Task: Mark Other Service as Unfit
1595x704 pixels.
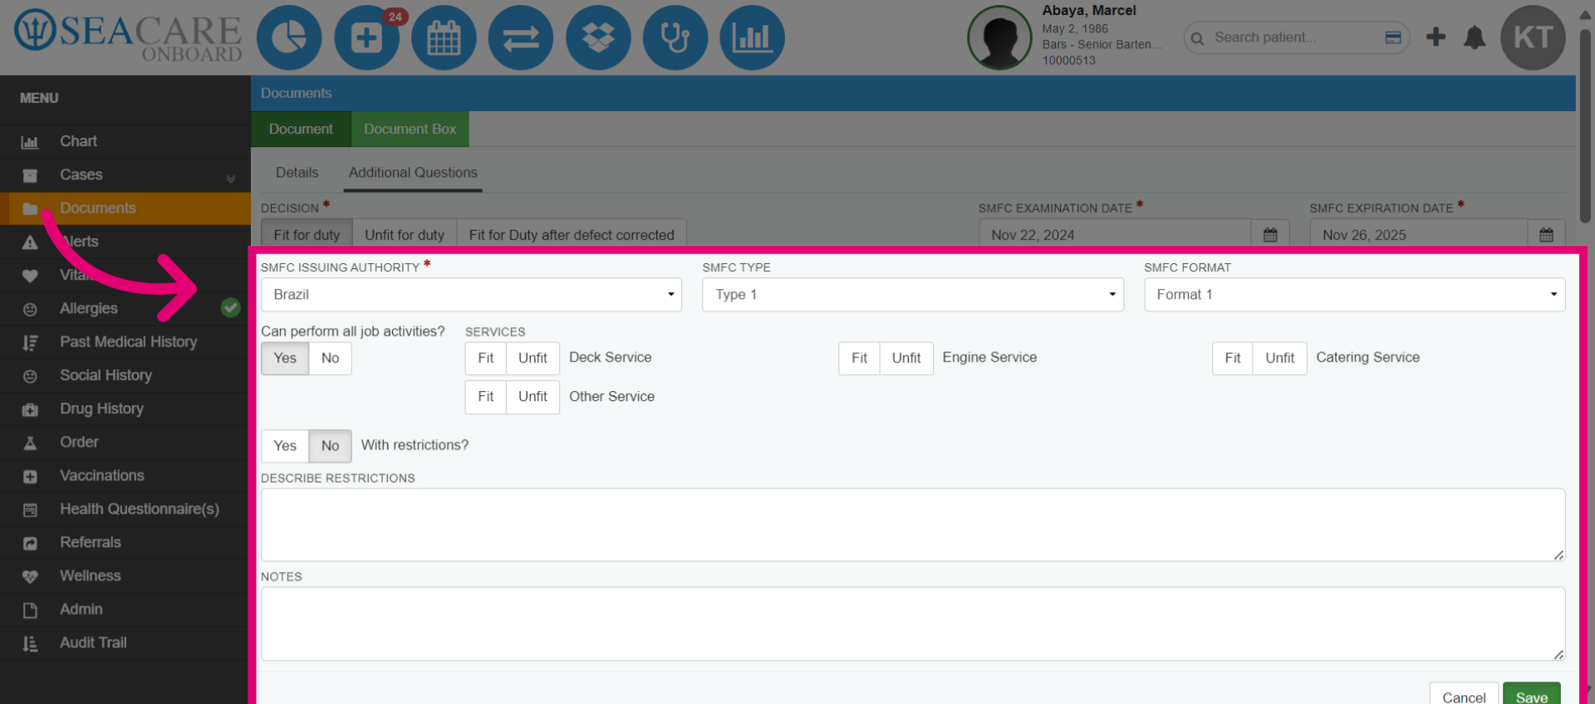Action: [x=532, y=397]
